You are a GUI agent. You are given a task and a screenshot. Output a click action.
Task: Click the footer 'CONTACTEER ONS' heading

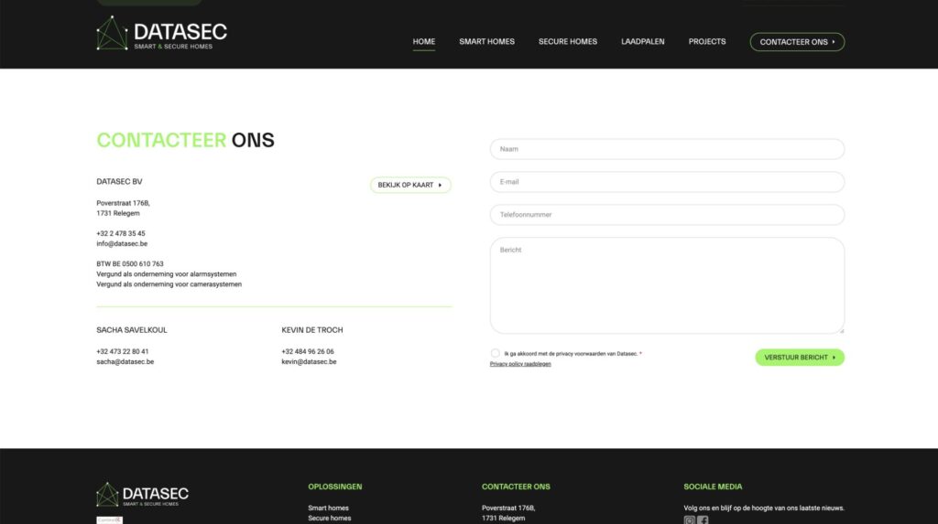(516, 487)
